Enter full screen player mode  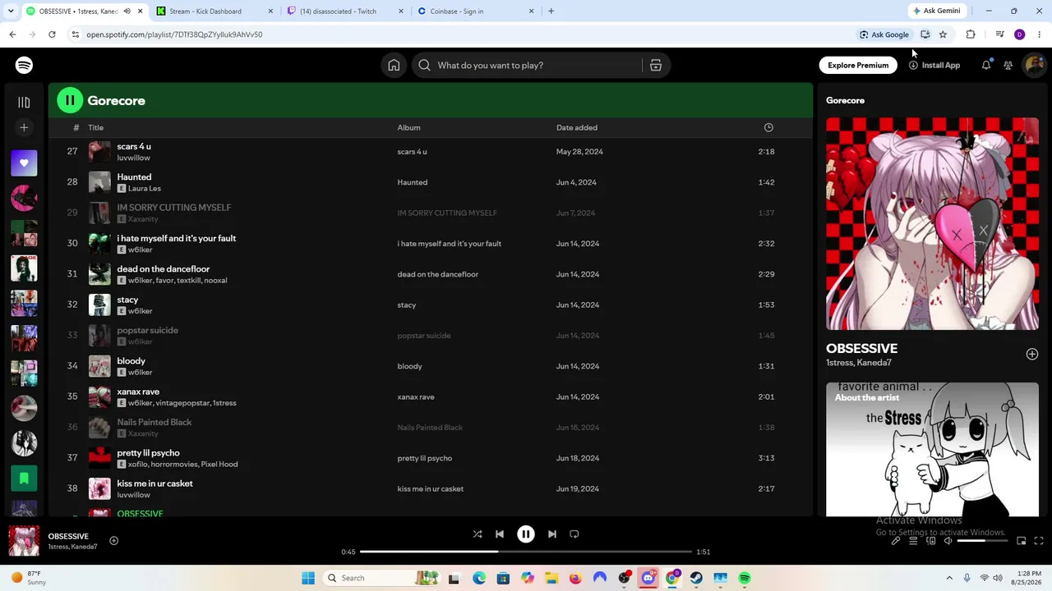click(1039, 541)
